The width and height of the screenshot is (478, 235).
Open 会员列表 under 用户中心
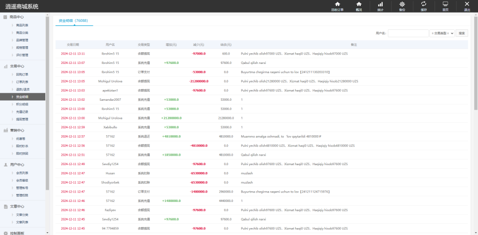(22, 173)
